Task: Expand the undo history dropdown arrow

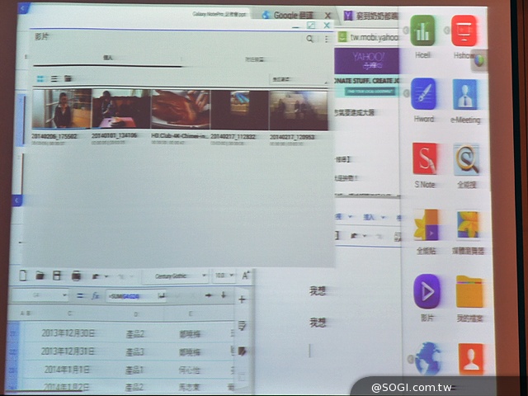Action: (106, 276)
